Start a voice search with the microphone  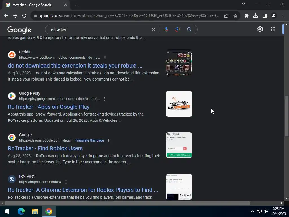pyautogui.click(x=166, y=29)
